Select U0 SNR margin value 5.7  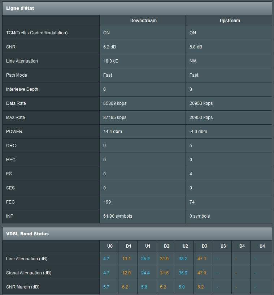pos(106,287)
